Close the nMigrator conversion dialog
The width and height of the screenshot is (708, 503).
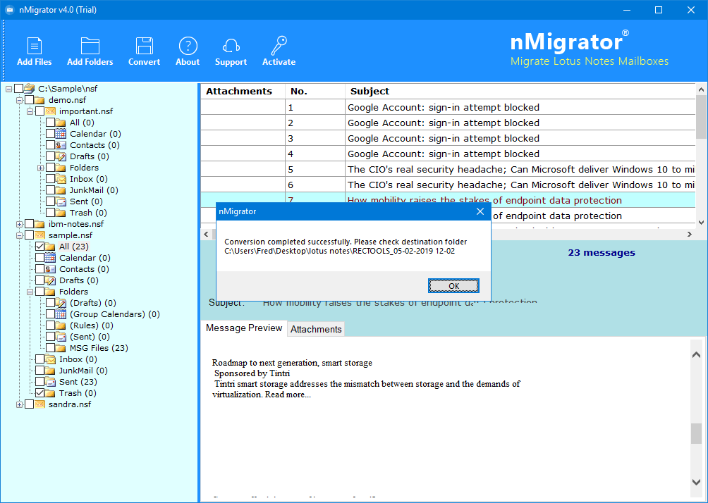[x=480, y=211]
